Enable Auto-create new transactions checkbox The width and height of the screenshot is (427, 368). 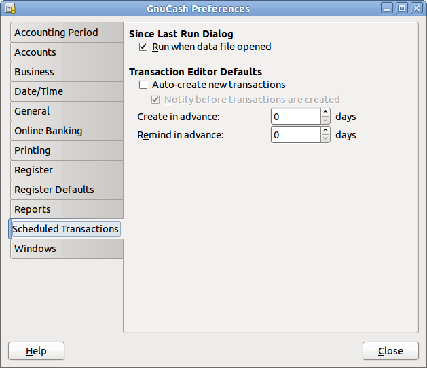click(143, 85)
